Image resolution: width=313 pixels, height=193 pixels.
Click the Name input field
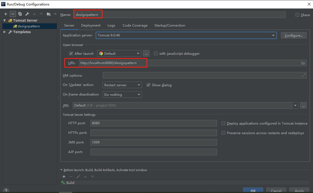point(180,15)
